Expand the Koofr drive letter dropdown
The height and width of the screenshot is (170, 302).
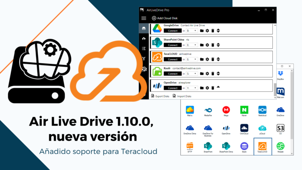click(x=192, y=74)
